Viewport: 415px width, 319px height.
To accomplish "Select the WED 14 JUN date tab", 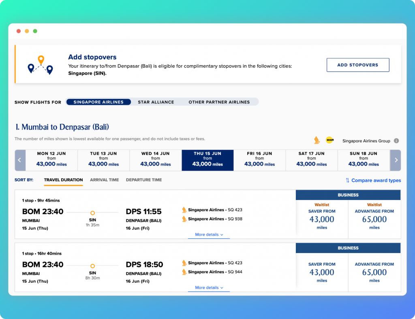I will click(156, 160).
